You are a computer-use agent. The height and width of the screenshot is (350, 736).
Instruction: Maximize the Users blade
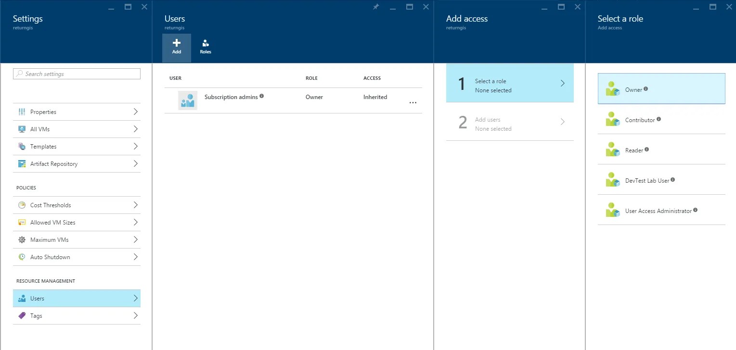pyautogui.click(x=410, y=7)
